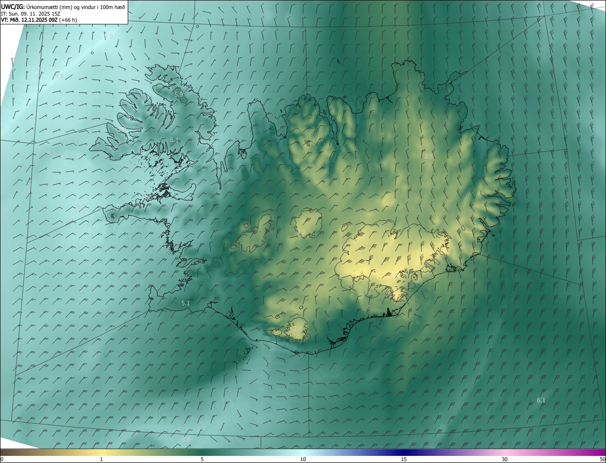Click the colorbar tick label 50
The height and width of the screenshot is (463, 606).
[x=602, y=459]
